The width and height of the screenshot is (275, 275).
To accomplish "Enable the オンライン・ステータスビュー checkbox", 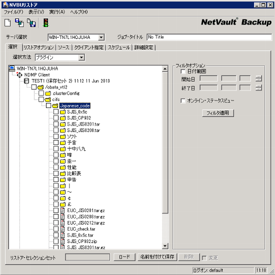I will [x=183, y=100].
